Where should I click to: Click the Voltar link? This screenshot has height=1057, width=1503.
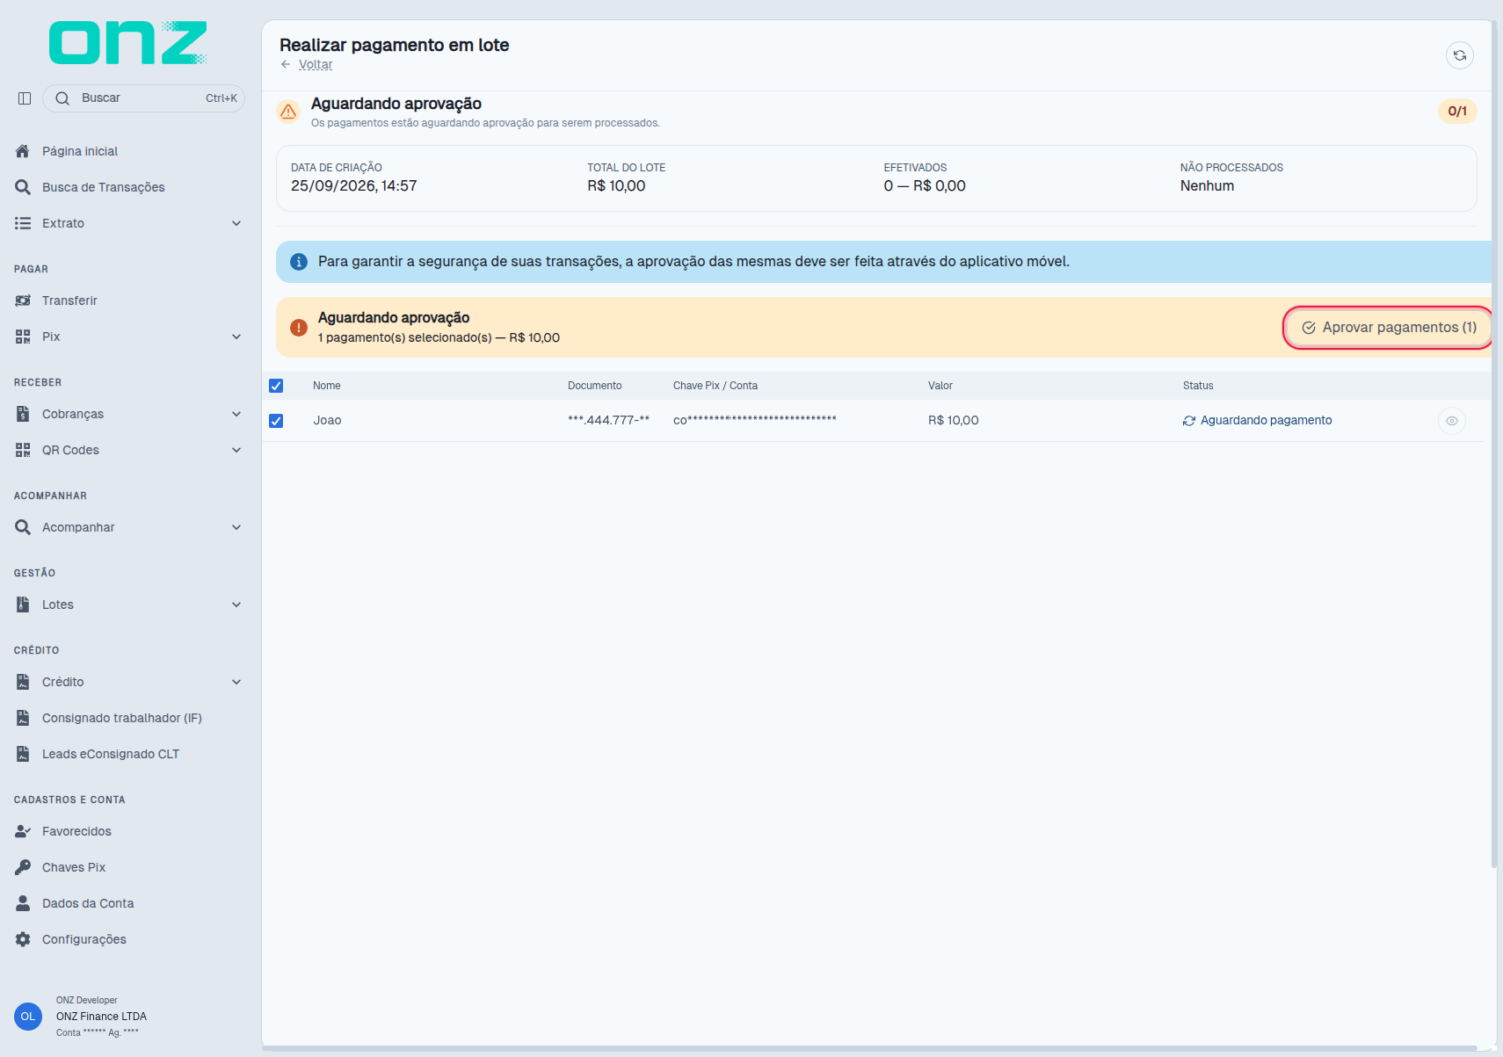click(x=316, y=64)
